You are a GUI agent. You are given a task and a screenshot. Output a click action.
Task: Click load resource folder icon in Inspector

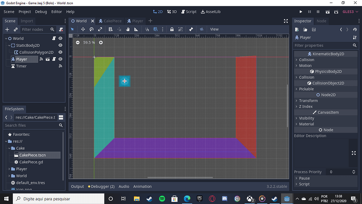[305, 30]
